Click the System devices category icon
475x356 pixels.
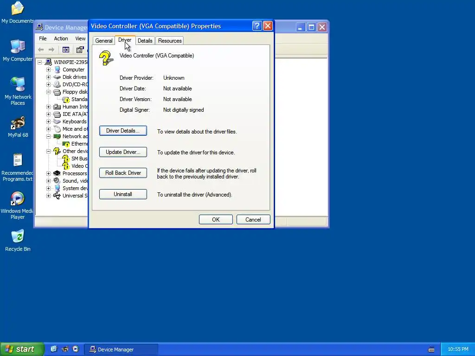[57, 188]
